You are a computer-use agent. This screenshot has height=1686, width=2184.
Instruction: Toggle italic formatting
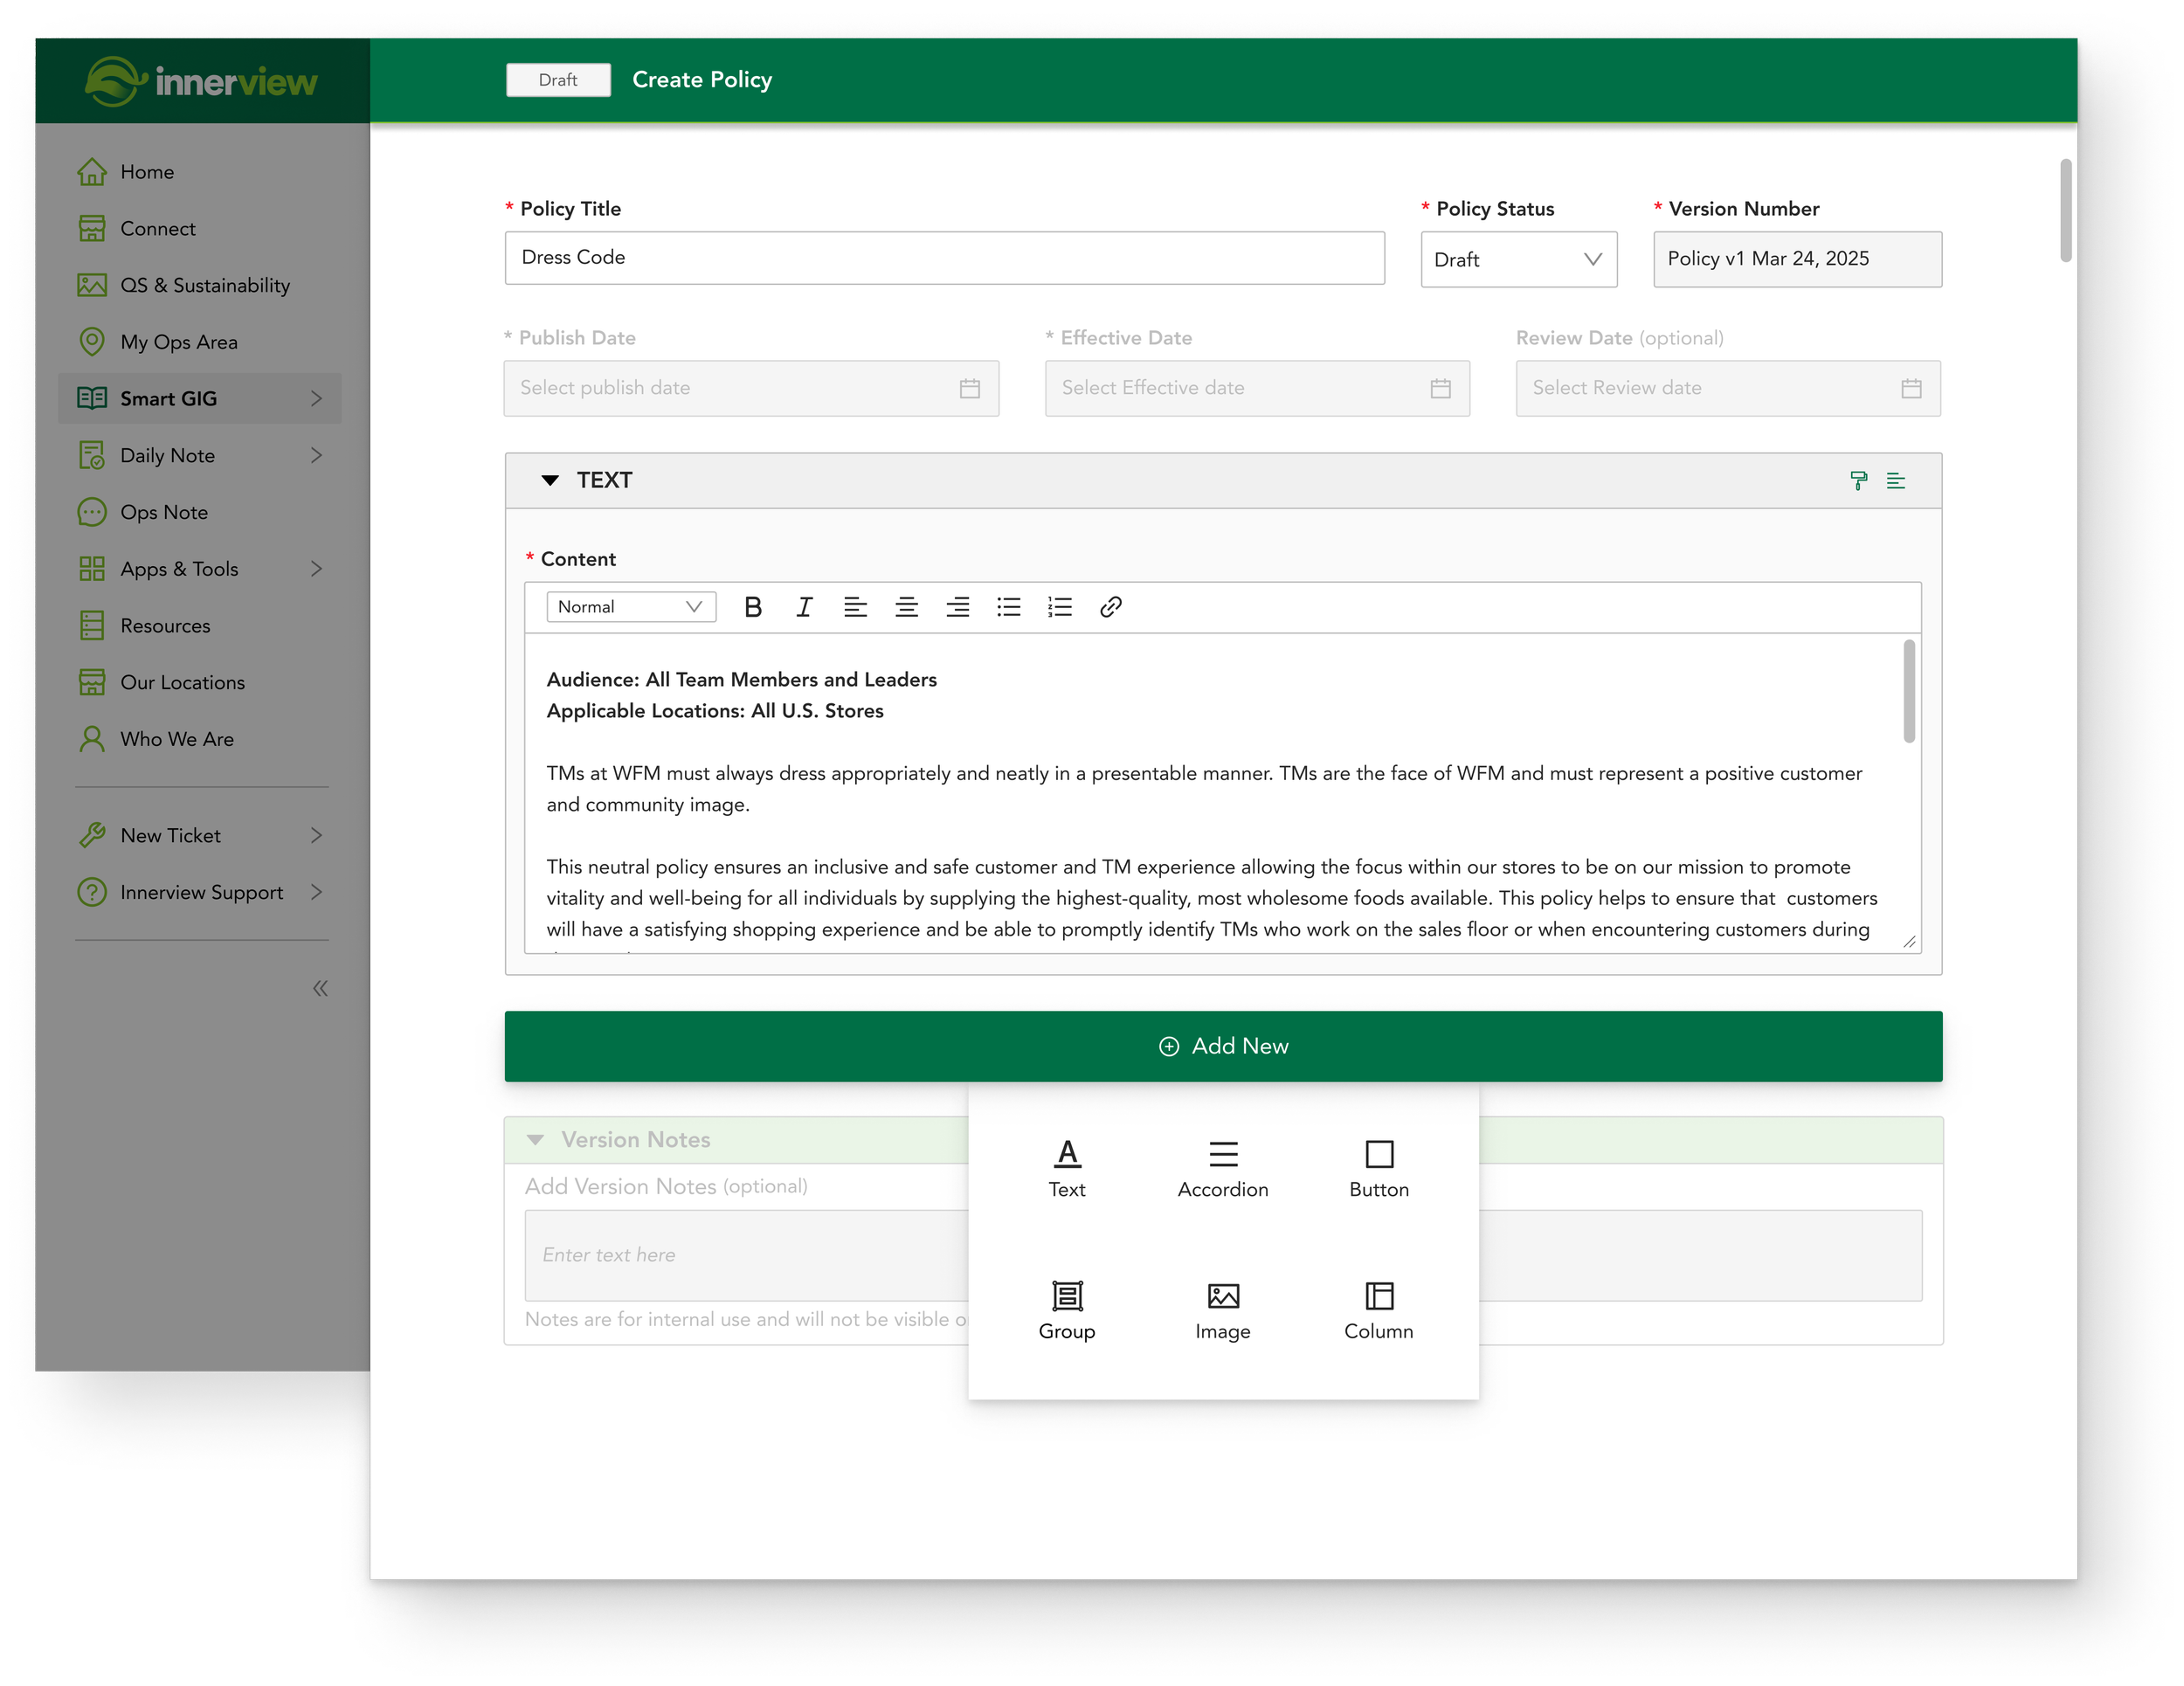(804, 607)
